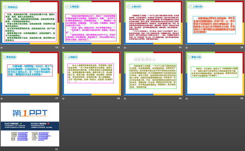Click the animation star under slide 14
The image size is (245, 151).
[x=64, y=47]
